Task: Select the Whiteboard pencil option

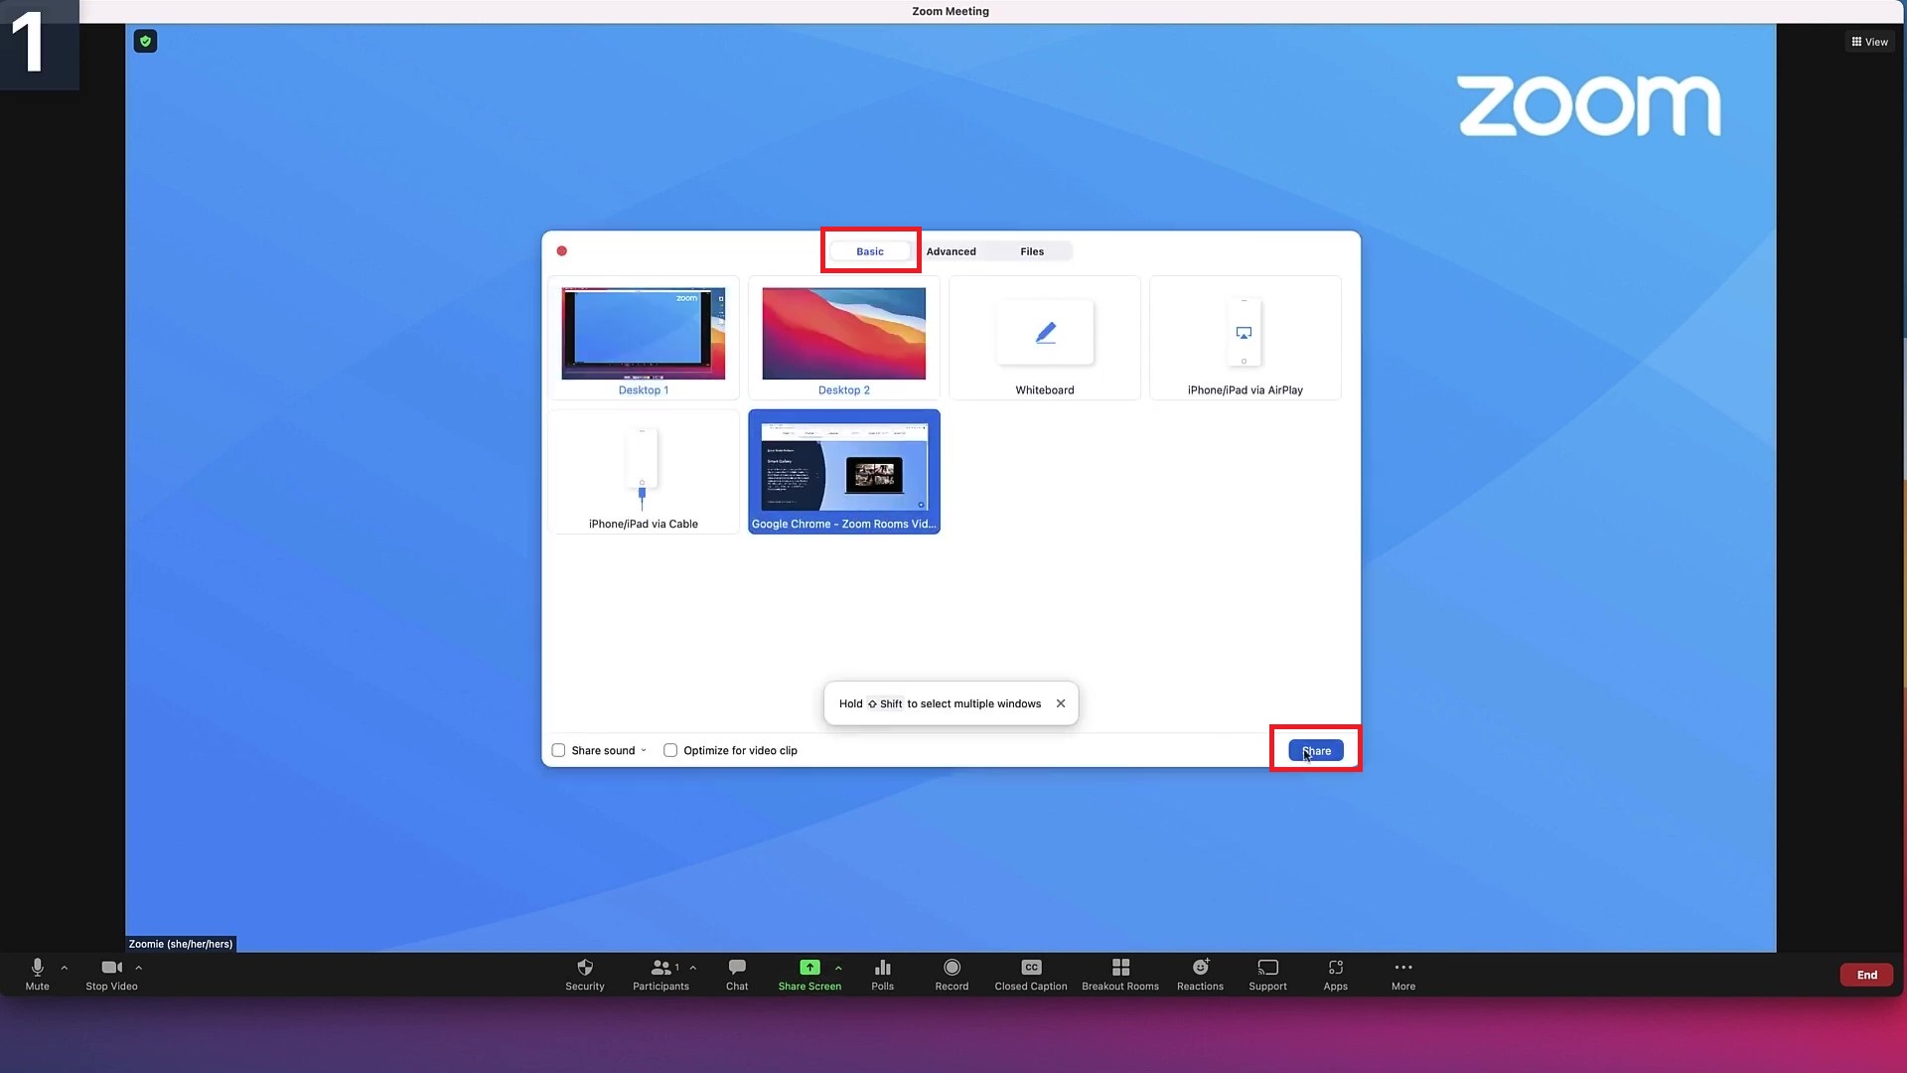Action: (x=1045, y=338)
